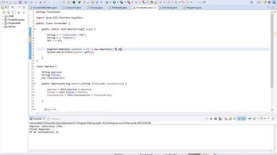
Task: Click the green circular toolbar icon
Action: coord(74,2)
